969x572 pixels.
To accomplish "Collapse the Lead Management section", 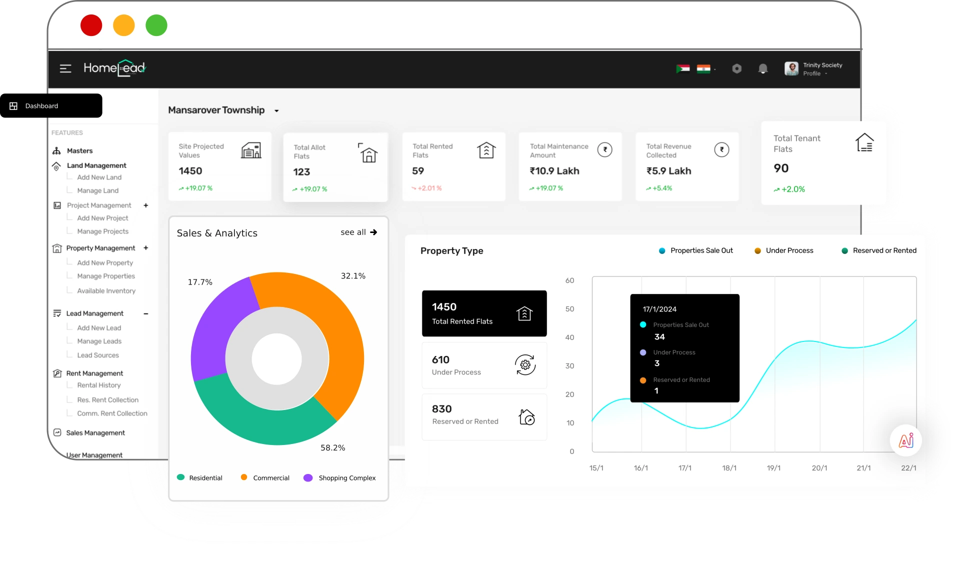I will point(146,313).
